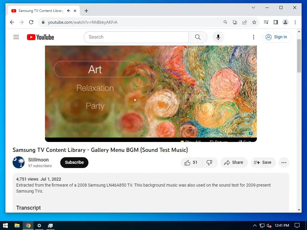The width and height of the screenshot is (307, 230).
Task: Subscribe to the Stillmoon channel
Action: [x=74, y=163]
